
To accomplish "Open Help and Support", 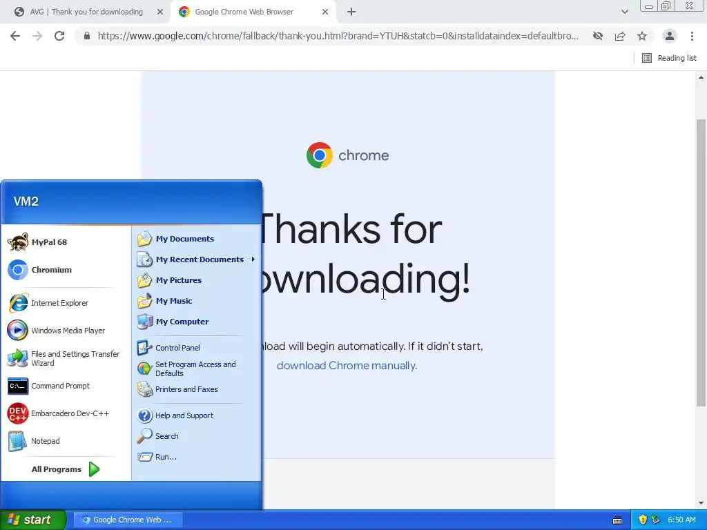I will [184, 415].
